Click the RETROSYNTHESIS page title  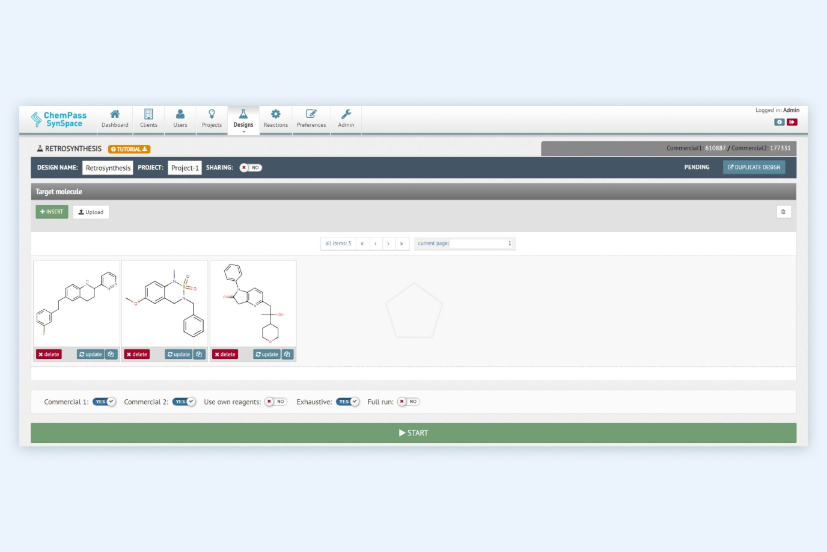tap(73, 149)
